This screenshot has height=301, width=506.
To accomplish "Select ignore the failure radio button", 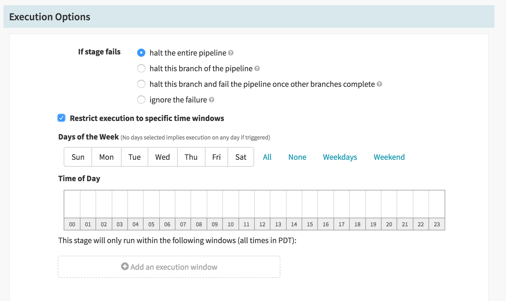I will (x=141, y=100).
